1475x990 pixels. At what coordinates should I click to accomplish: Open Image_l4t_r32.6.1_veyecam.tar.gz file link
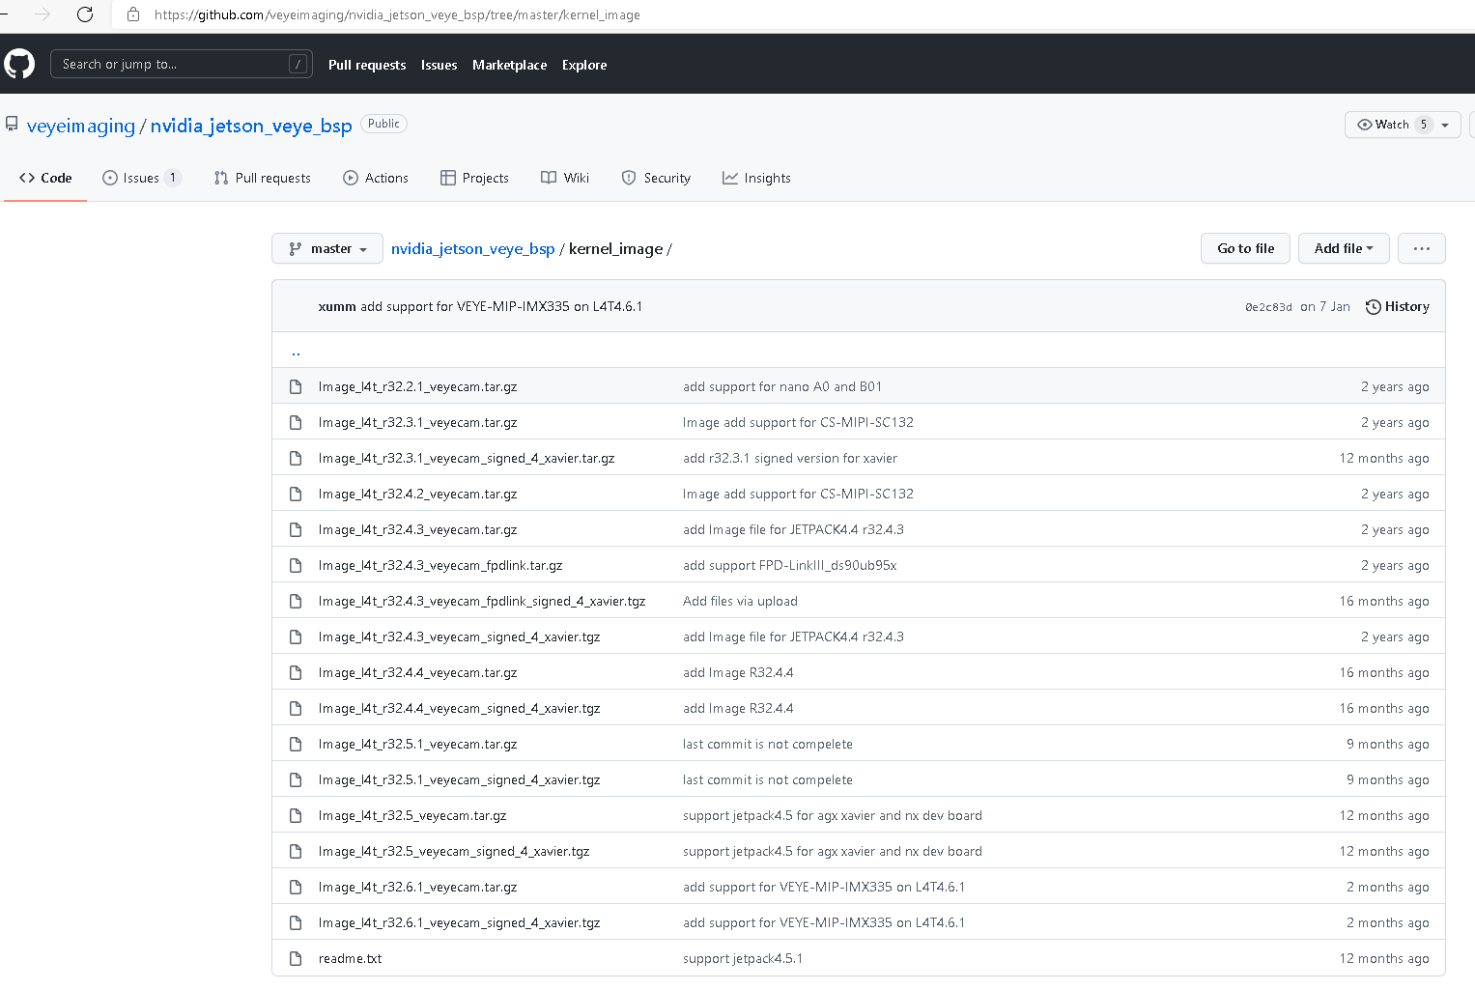417,888
